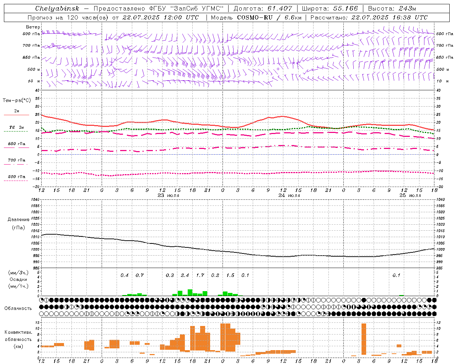Click the (мм/1ч.) hourly precipitation unit label
455x364 pixels.
[x=18, y=286]
